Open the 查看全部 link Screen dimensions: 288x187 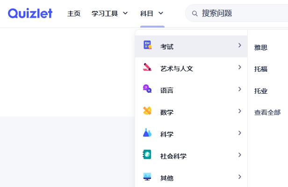pos(267,112)
